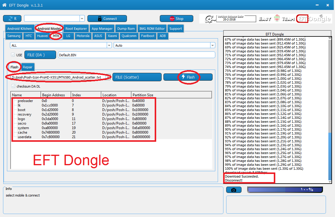Click the version release date box
This screenshot has width=335, height=217.
tap(236, 19)
